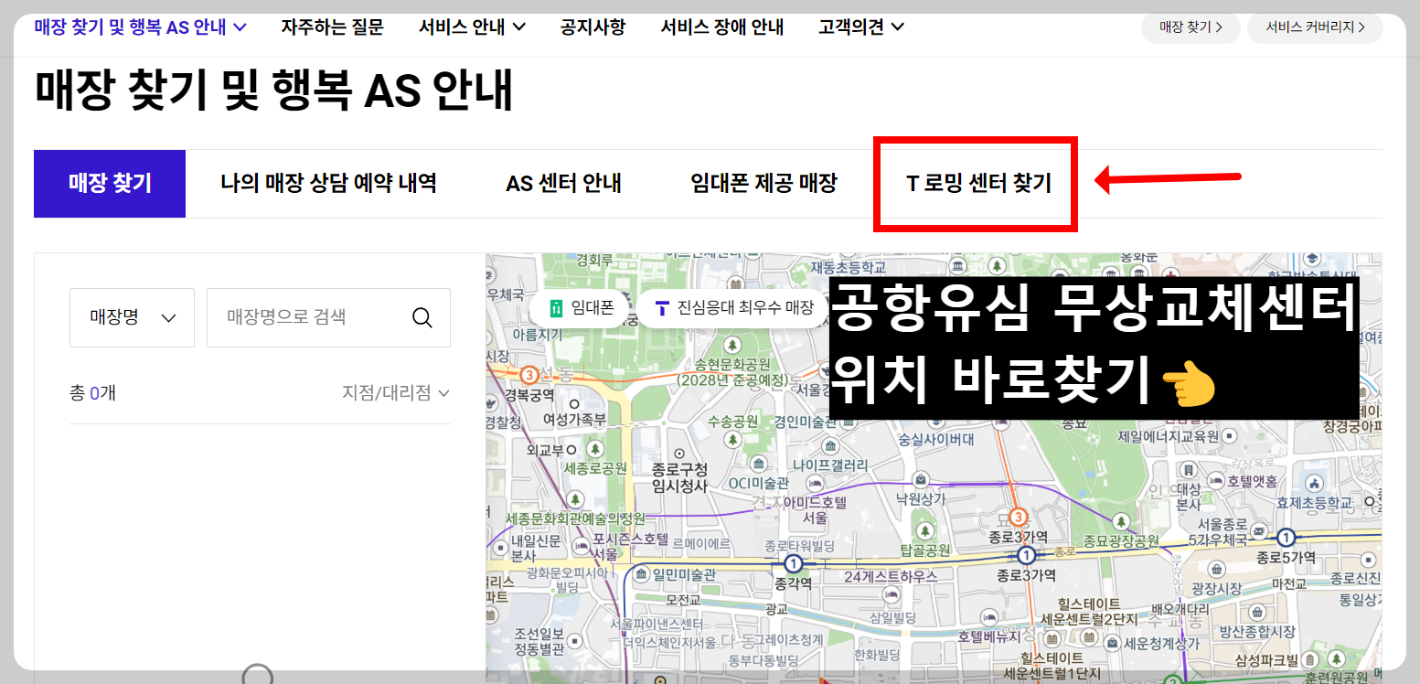Click the OCI미술관 map label
Image resolution: width=1420 pixels, height=684 pixels.
(758, 483)
